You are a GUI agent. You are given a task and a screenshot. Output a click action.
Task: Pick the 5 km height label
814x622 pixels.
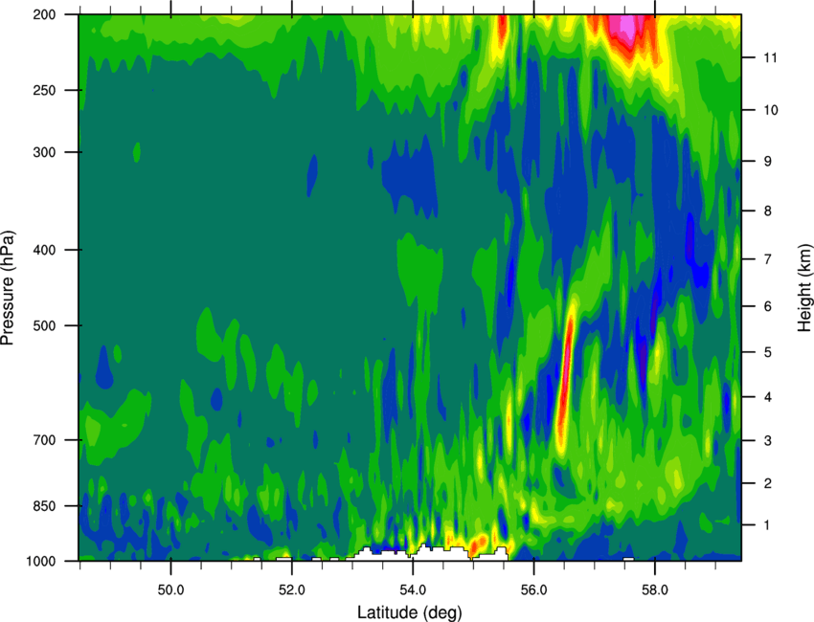click(768, 353)
